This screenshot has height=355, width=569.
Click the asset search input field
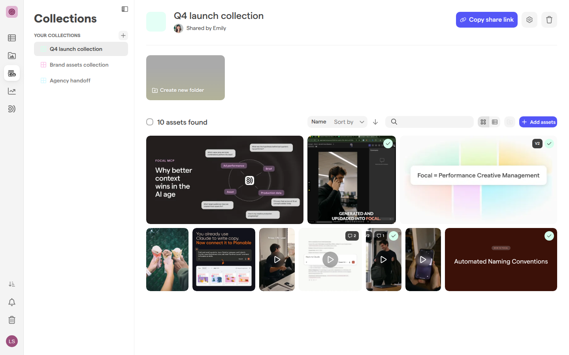click(x=430, y=122)
